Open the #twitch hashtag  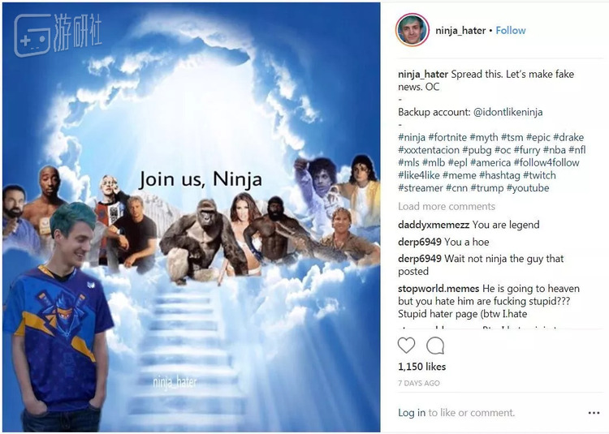[x=539, y=175]
